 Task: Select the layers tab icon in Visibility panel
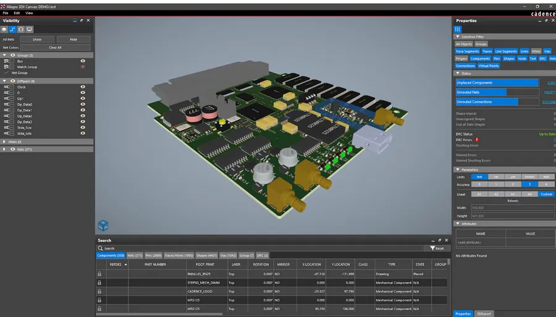pyautogui.click(x=4, y=30)
